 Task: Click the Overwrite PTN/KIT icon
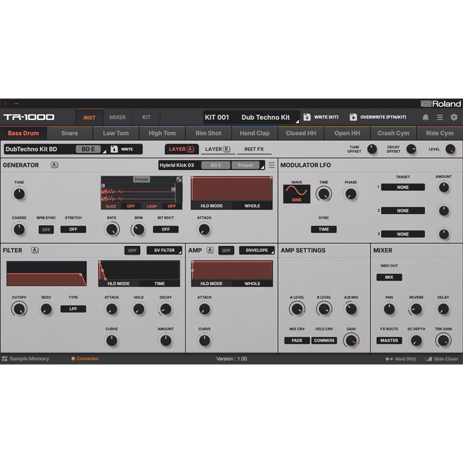coord(353,117)
